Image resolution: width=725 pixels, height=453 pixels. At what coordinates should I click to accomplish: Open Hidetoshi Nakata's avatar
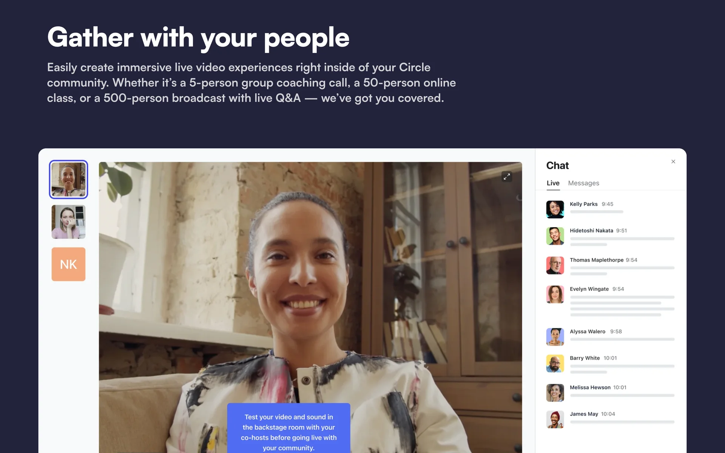pyautogui.click(x=555, y=236)
